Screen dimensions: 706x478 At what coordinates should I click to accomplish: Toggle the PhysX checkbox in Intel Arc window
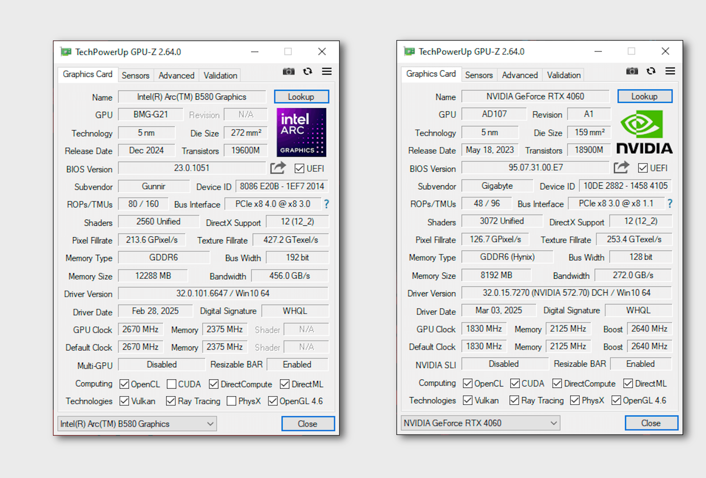click(232, 401)
